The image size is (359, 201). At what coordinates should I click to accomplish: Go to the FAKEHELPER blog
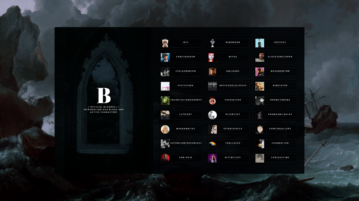pos(233,100)
